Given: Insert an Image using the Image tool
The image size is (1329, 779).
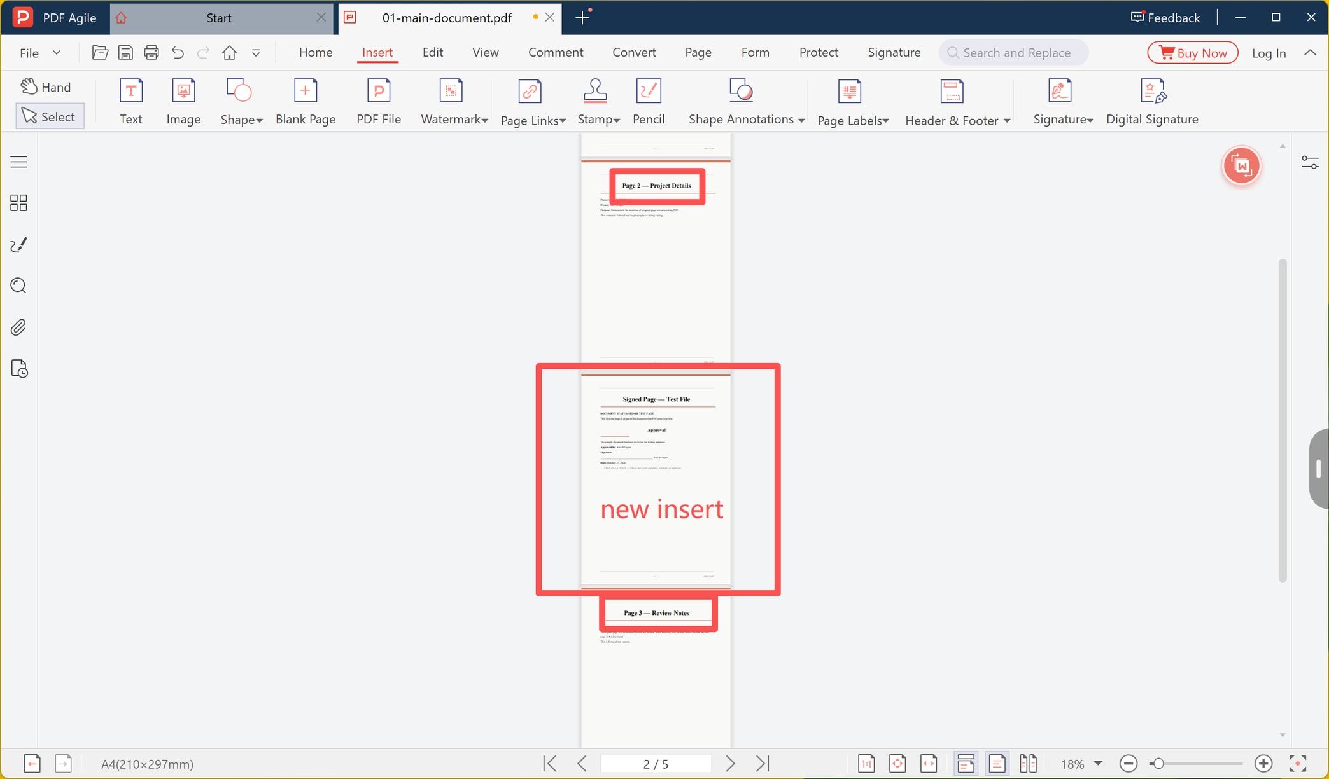Looking at the screenshot, I should 183,102.
